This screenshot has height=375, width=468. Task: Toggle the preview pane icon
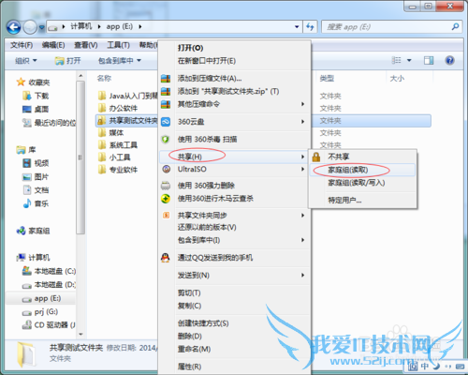pyautogui.click(x=429, y=60)
